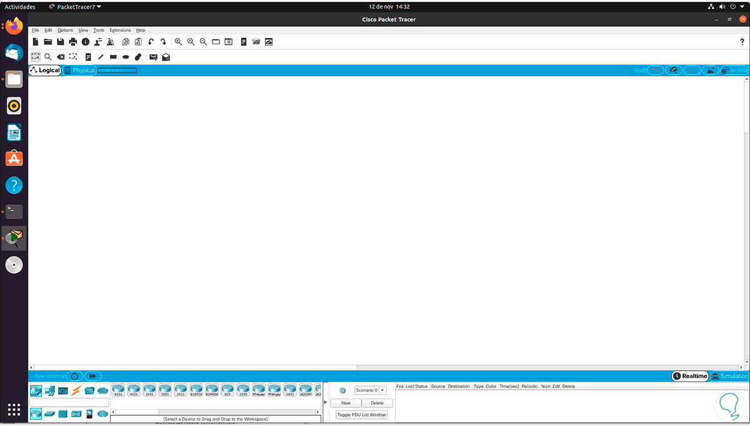Switch to Physical workspace view
This screenshot has width=750, height=426.
(79, 70)
